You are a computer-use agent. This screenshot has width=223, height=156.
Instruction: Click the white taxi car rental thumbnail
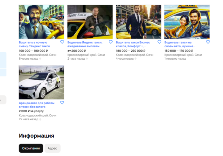pyautogui.click(x=42, y=82)
